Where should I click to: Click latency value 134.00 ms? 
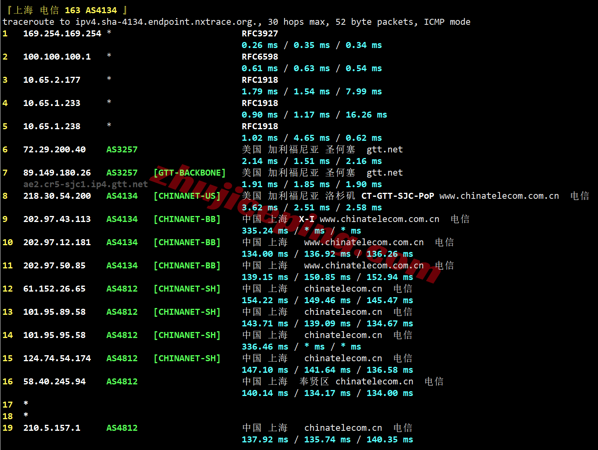(x=265, y=254)
